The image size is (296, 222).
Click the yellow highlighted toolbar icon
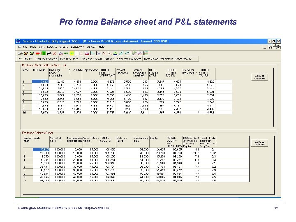point(72,53)
